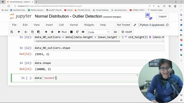The height and width of the screenshot is (103, 184).
Task: Move selected cell up arrow
Action: point(46,32)
